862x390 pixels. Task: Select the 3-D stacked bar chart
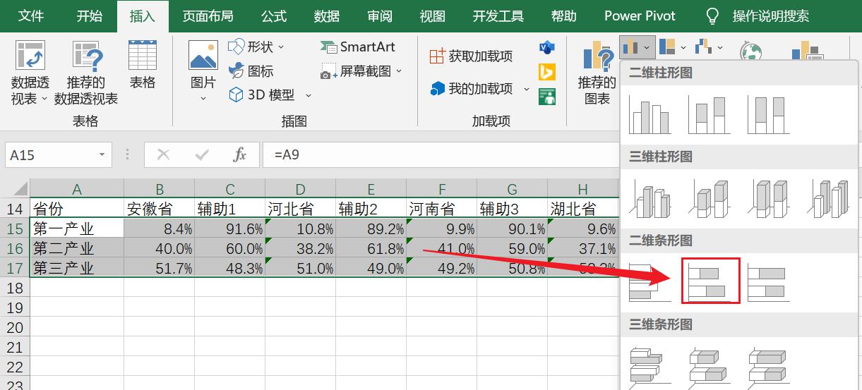tap(710, 366)
